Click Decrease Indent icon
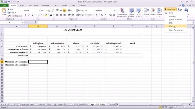Screen dimensions: 195x109 69,15
